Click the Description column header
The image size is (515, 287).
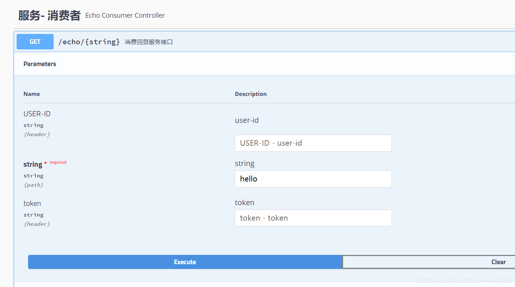(251, 94)
